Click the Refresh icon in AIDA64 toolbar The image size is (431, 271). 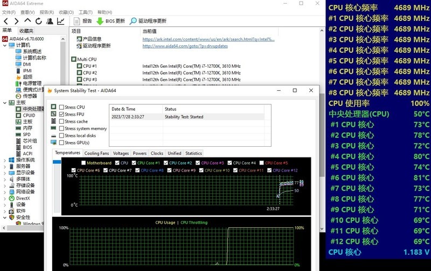(39, 21)
